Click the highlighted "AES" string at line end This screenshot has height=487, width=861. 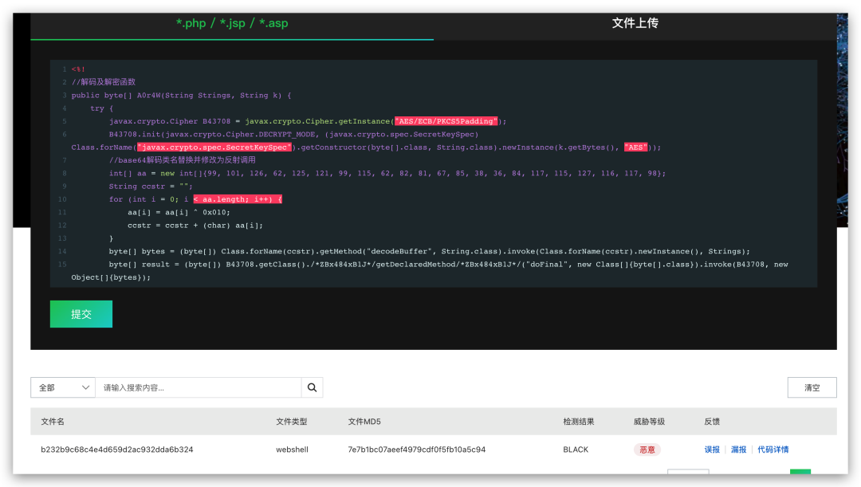pos(636,147)
